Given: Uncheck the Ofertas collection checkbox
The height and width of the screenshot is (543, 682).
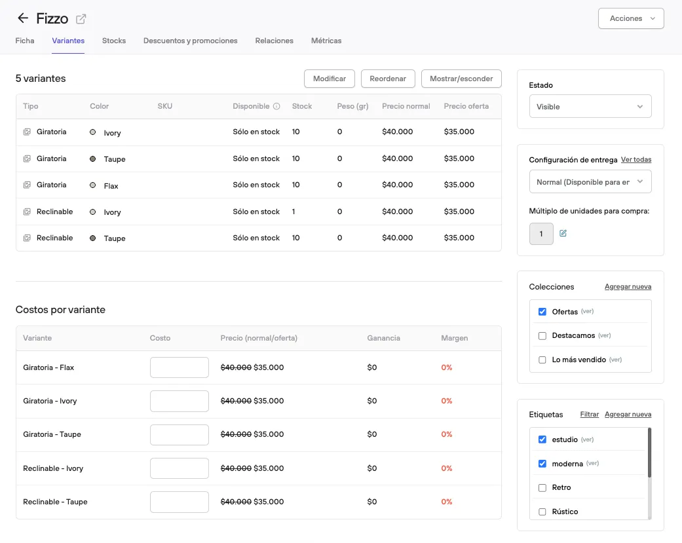Looking at the screenshot, I should click(542, 312).
